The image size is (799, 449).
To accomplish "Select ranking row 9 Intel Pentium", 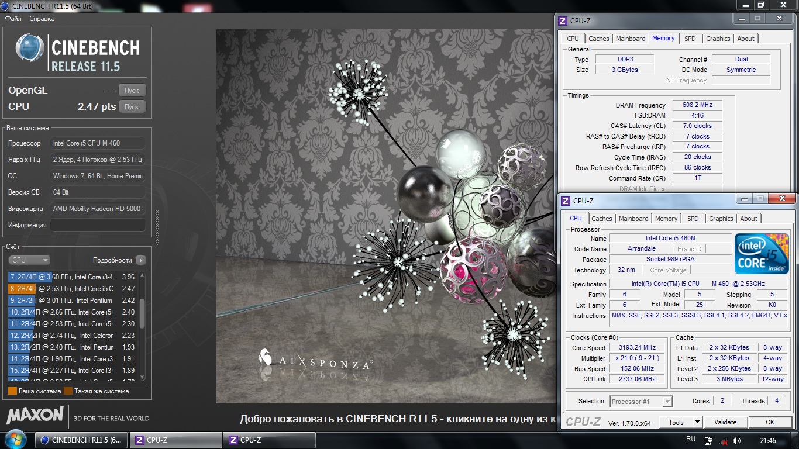I will tap(73, 301).
